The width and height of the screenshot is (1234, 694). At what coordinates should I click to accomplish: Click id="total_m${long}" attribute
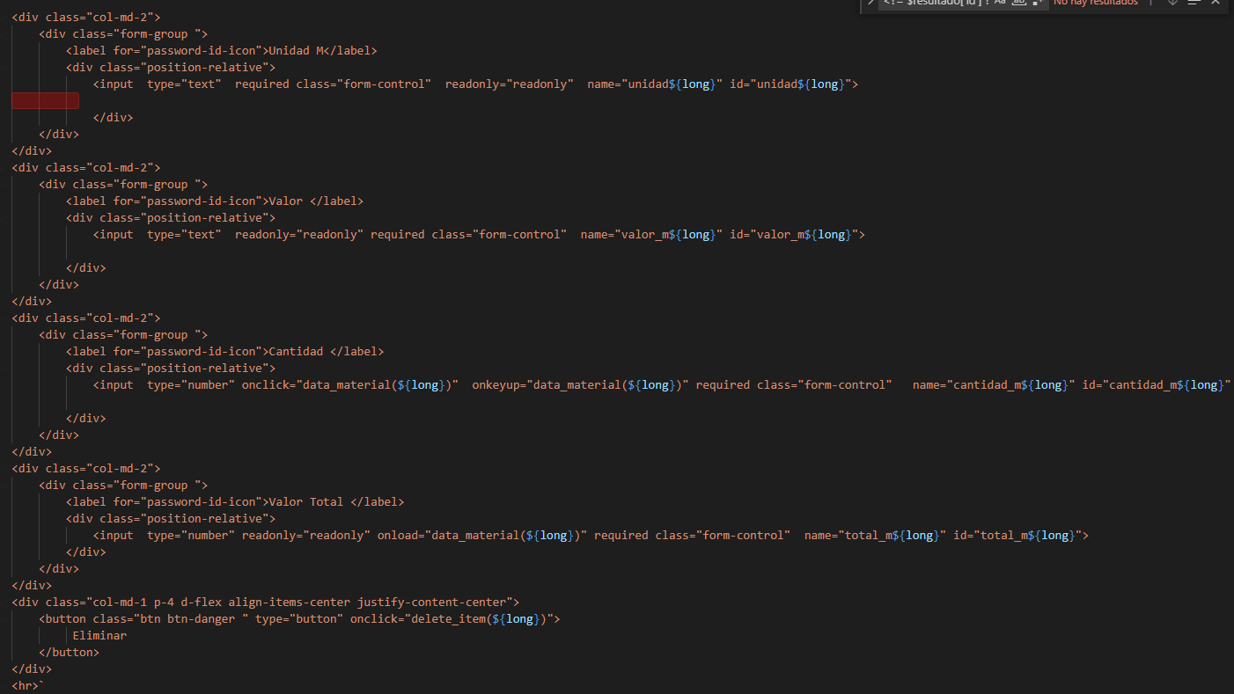tap(1017, 536)
